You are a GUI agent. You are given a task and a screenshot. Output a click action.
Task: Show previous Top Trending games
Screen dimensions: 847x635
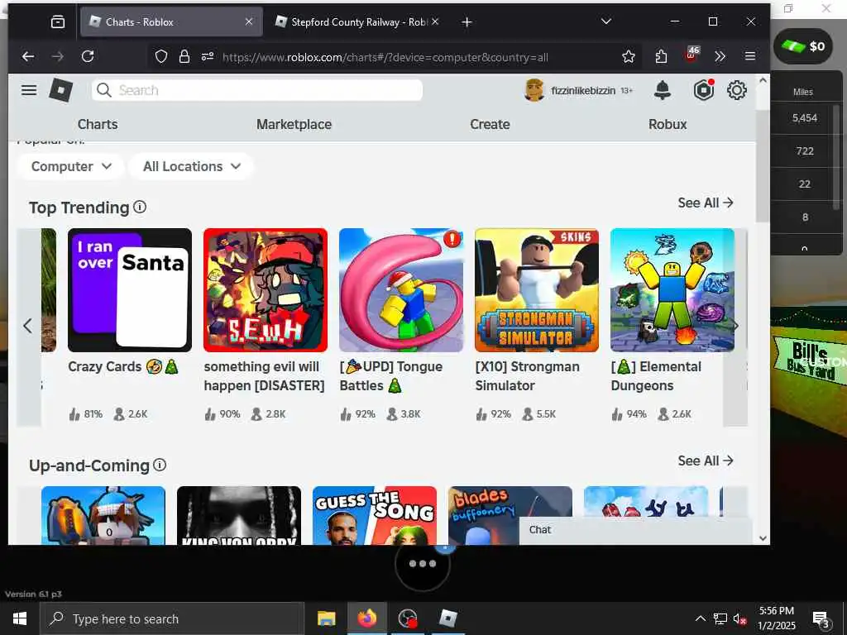(28, 326)
